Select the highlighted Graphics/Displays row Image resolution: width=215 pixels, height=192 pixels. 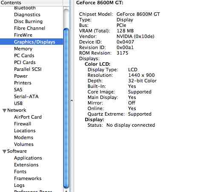pyautogui.click(x=32, y=42)
